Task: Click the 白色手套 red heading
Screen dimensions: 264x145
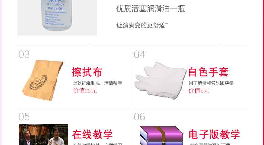Action: (x=208, y=72)
